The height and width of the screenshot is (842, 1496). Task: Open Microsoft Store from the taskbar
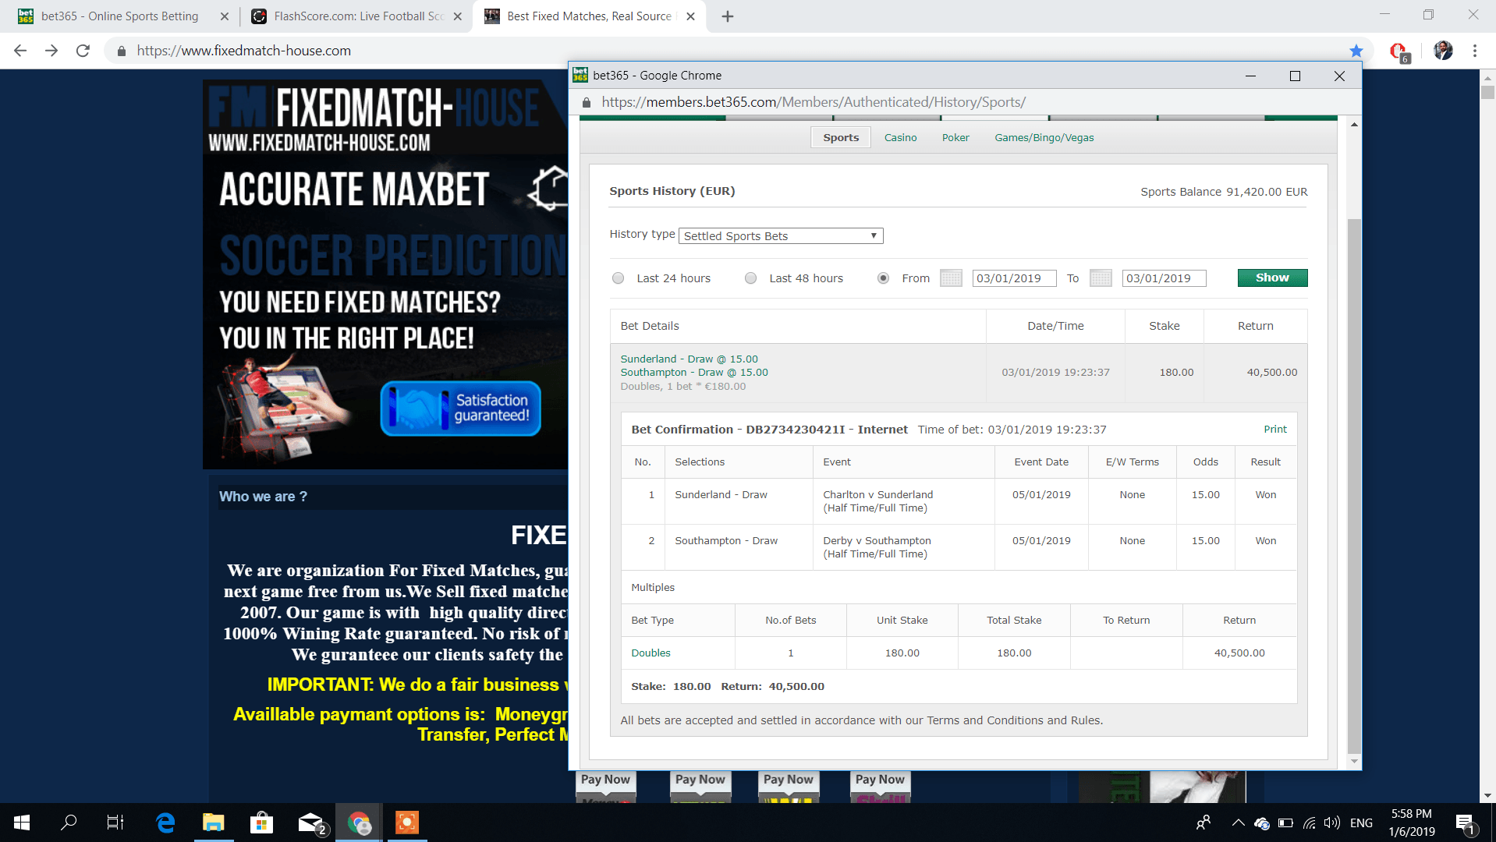[261, 823]
